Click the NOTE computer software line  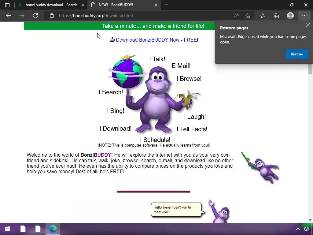[154, 145]
